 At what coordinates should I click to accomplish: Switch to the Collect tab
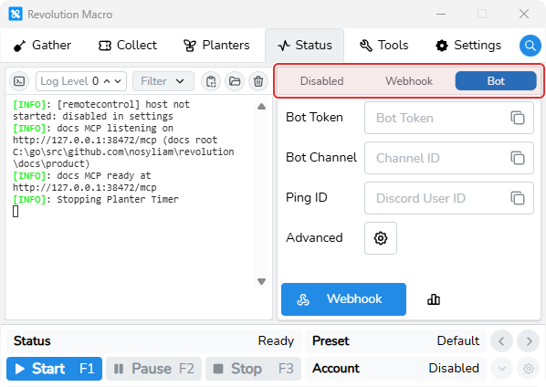tap(128, 46)
